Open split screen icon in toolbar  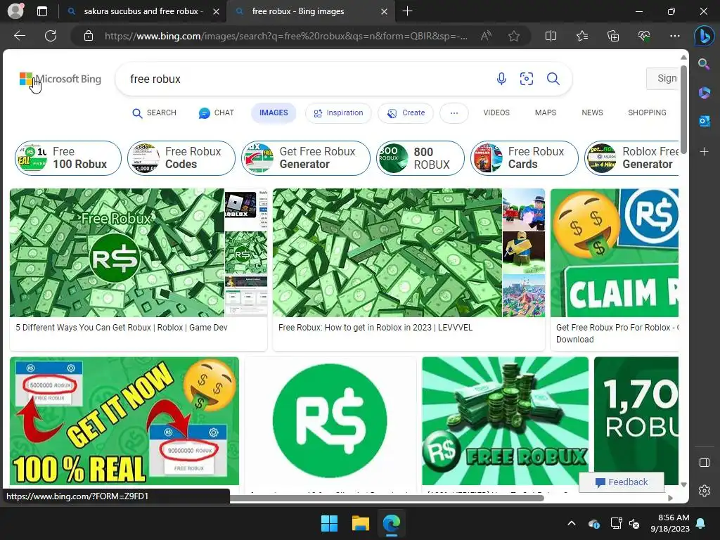(x=551, y=36)
